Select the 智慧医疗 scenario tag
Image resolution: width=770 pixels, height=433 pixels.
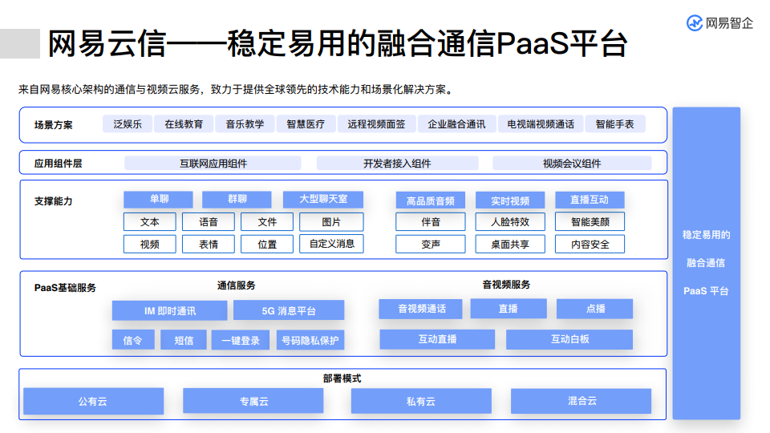306,124
